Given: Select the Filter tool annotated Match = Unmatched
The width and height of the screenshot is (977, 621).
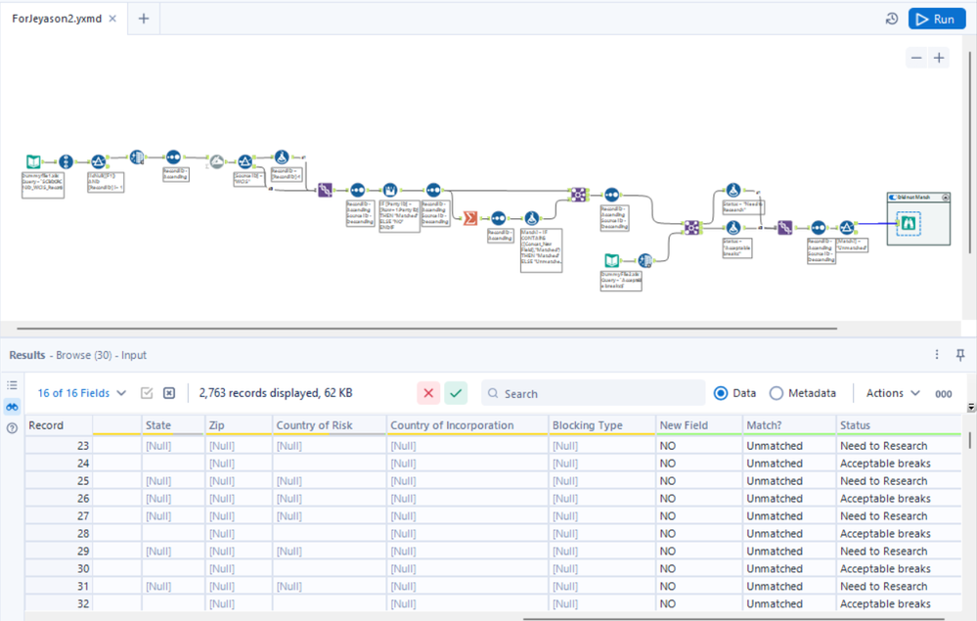Looking at the screenshot, I should (x=846, y=228).
